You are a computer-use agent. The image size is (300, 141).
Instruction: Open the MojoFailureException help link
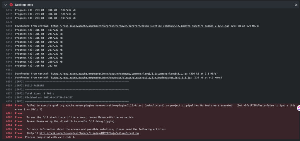pos(89,133)
